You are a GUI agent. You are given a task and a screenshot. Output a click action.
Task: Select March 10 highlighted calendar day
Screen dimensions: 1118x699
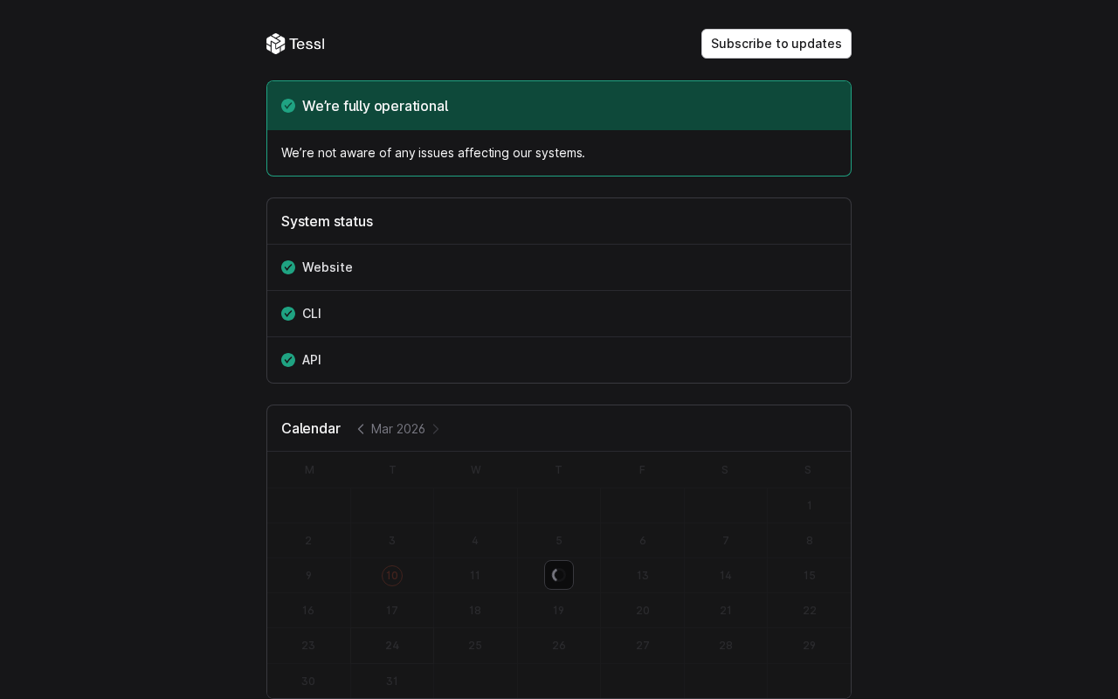click(392, 576)
